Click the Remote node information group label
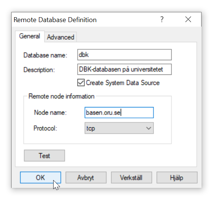 pyautogui.click(x=61, y=96)
